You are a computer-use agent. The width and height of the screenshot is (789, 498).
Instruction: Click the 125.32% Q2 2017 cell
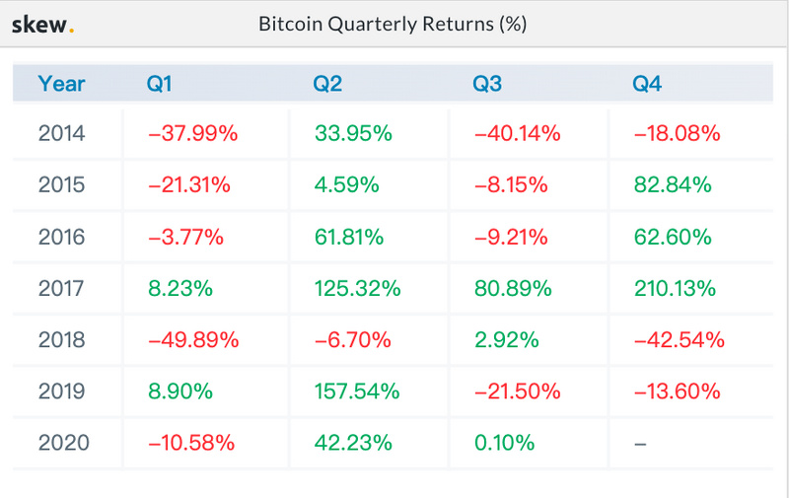click(x=356, y=288)
